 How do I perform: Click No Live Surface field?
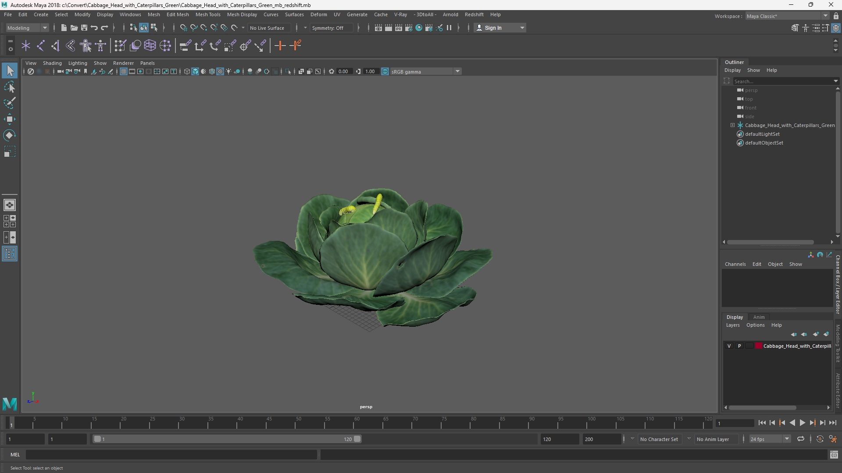coord(269,28)
